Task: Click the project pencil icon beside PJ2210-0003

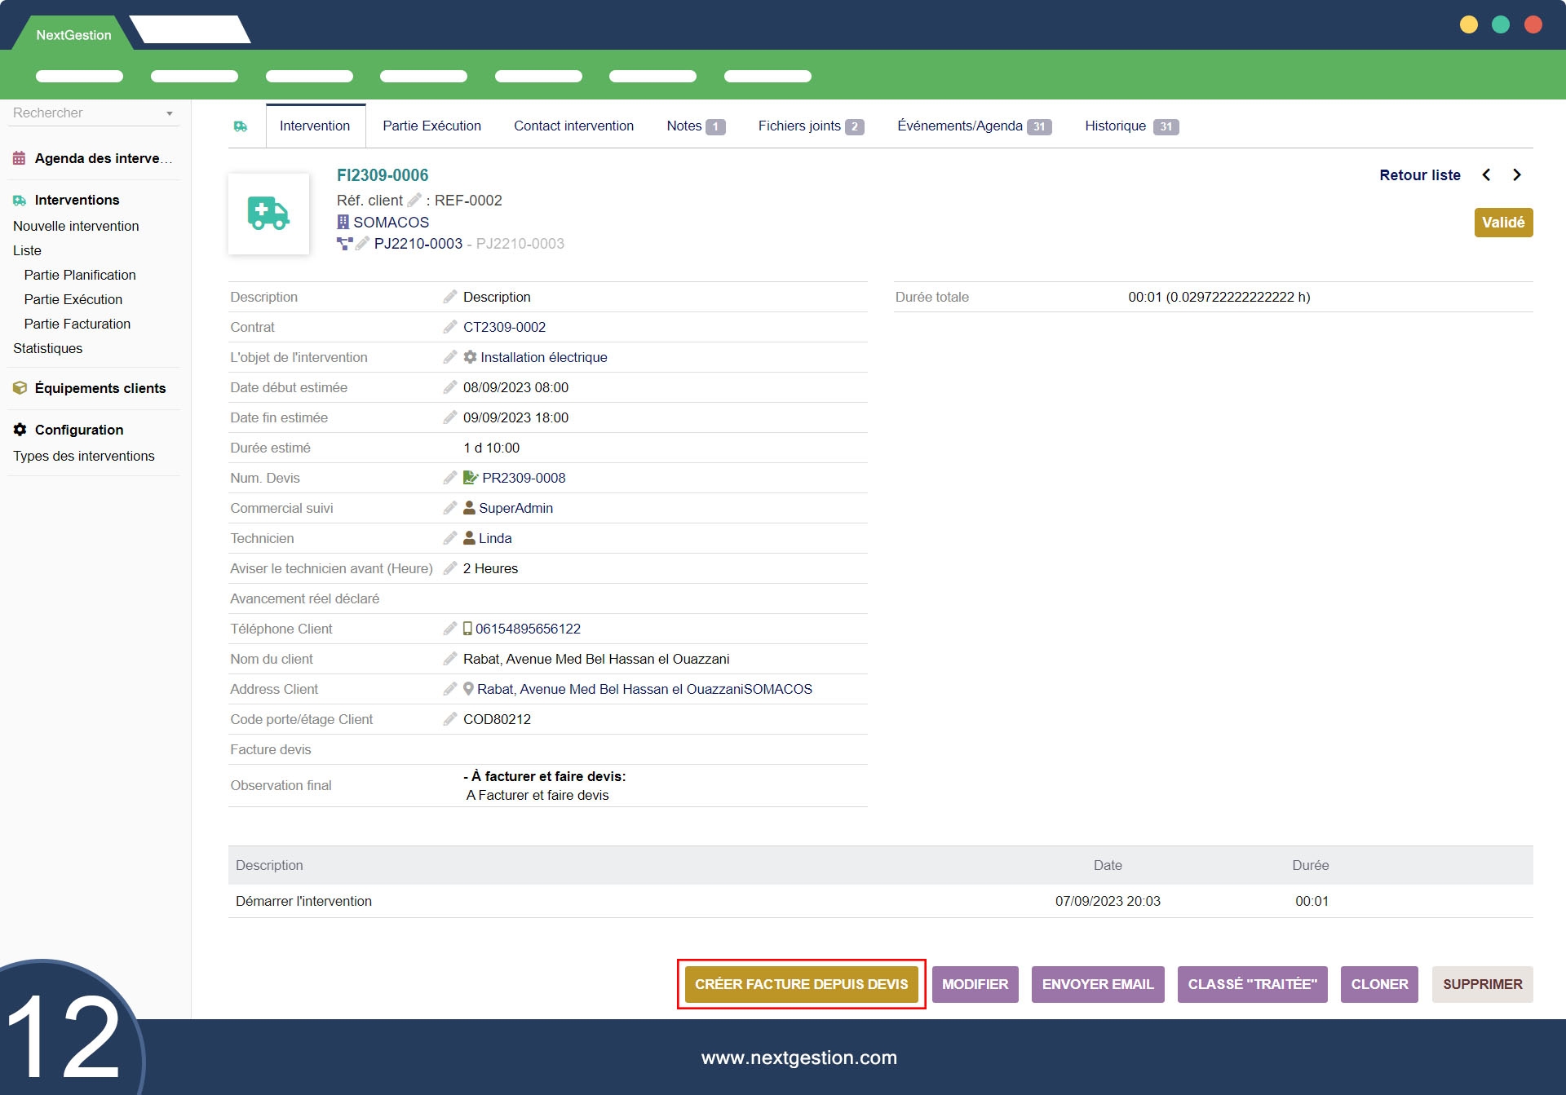Action: click(x=363, y=244)
